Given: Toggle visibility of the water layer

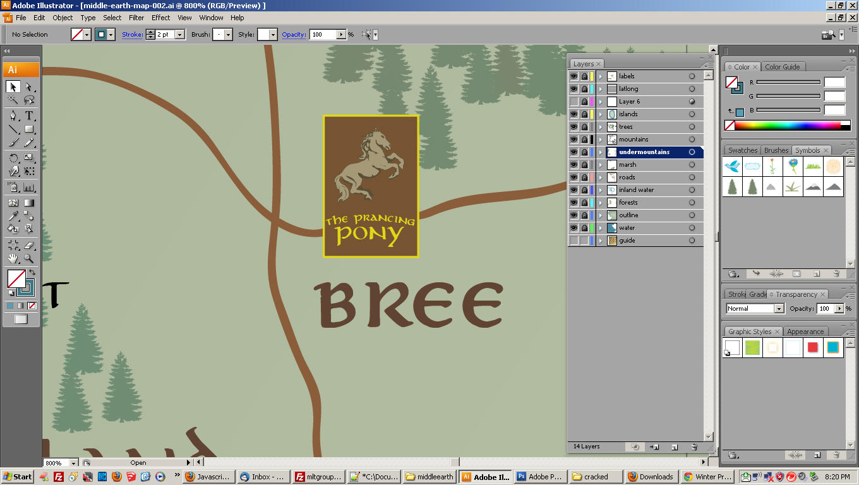Looking at the screenshot, I should pyautogui.click(x=574, y=227).
